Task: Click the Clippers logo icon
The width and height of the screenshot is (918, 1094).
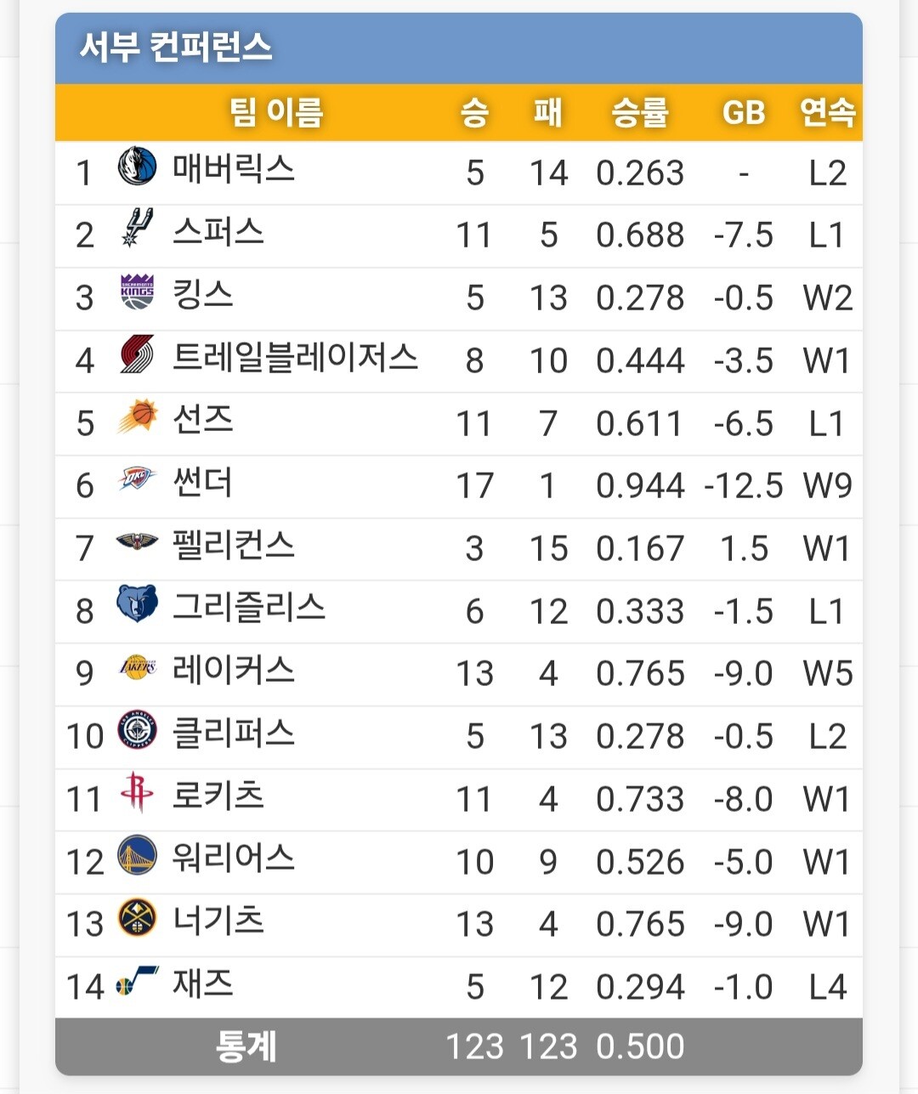Action: pos(137,729)
